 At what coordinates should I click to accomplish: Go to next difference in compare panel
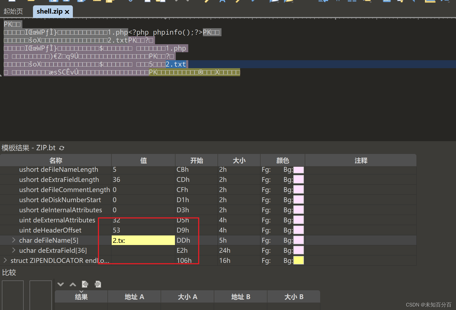point(61,284)
